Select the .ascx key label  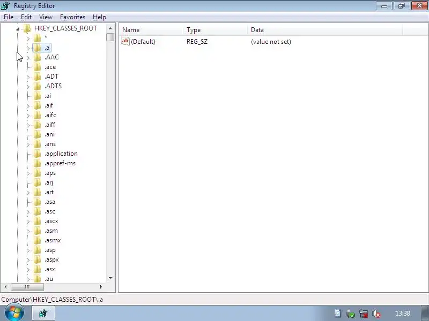coord(51,221)
